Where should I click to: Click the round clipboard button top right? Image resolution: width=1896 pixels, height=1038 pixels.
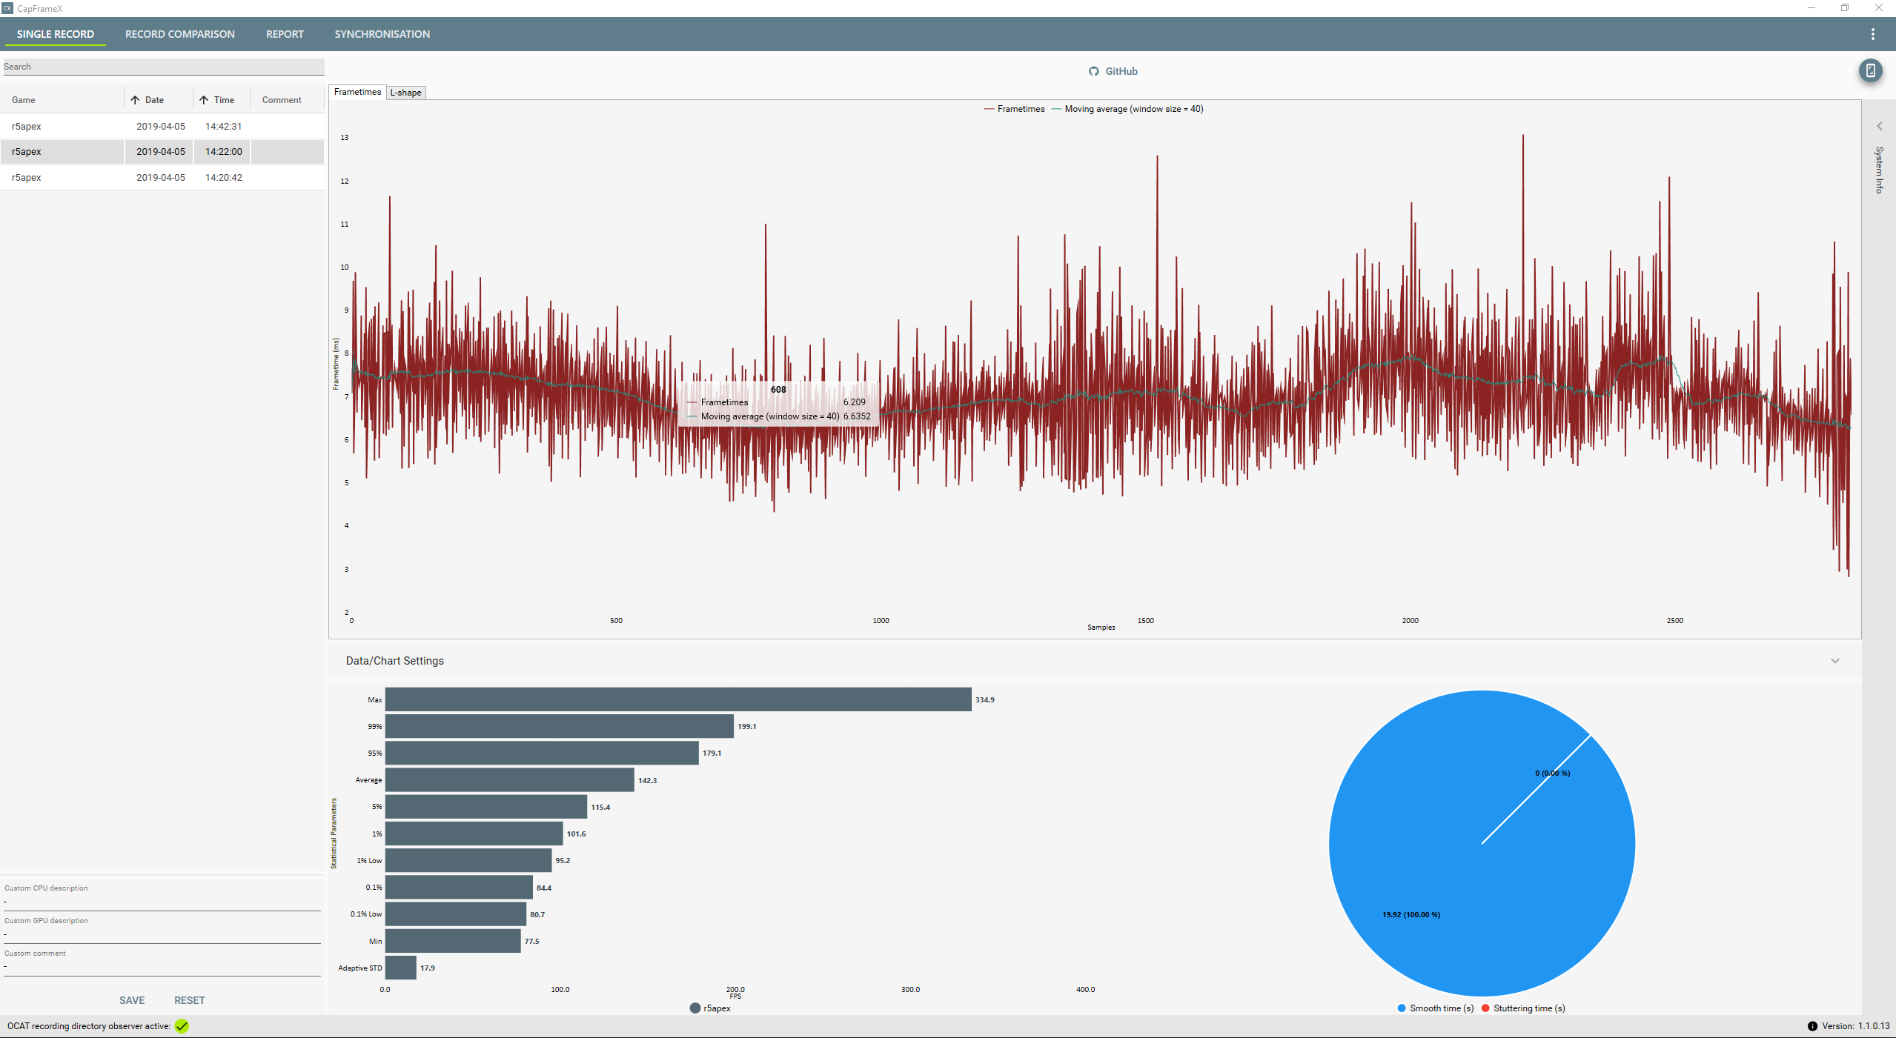(1870, 71)
